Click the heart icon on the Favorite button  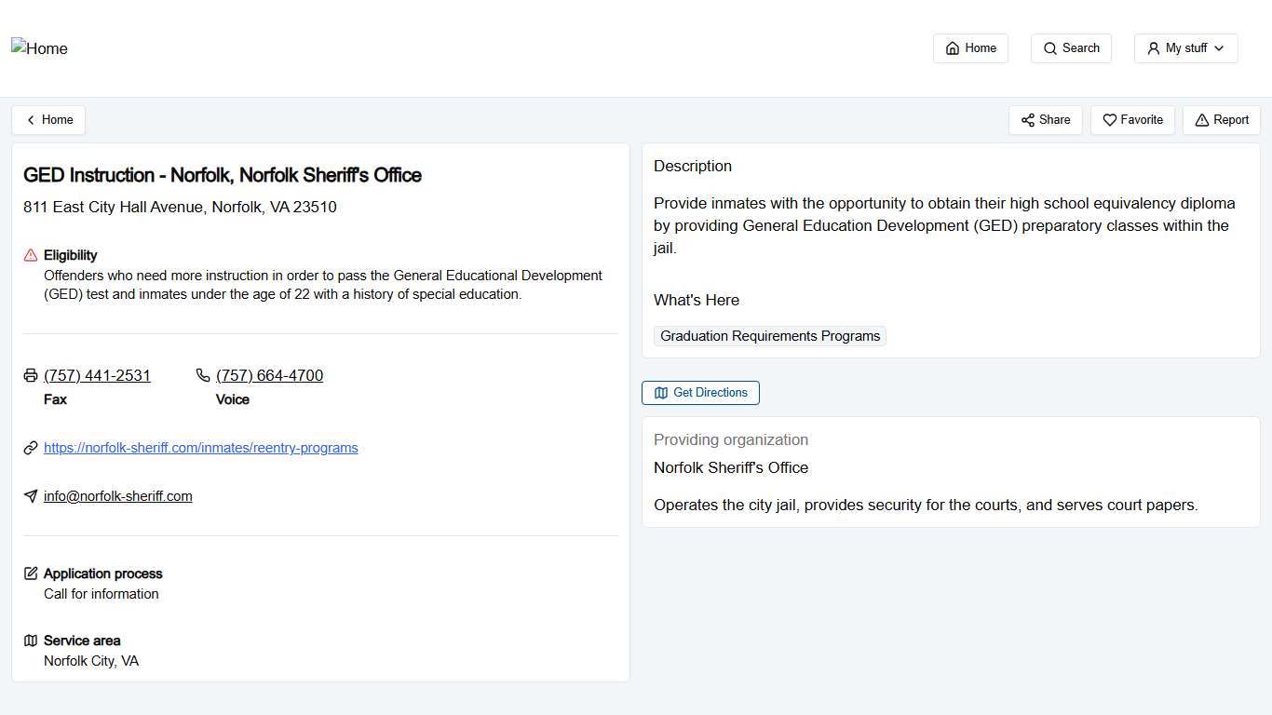coord(1109,120)
